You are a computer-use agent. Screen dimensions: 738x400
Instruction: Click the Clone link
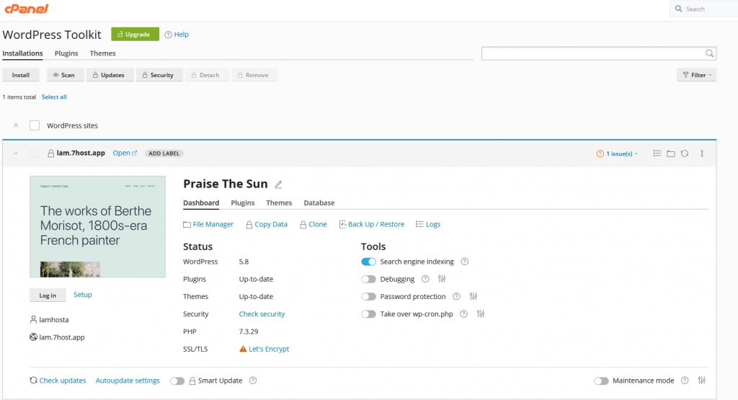(x=314, y=224)
